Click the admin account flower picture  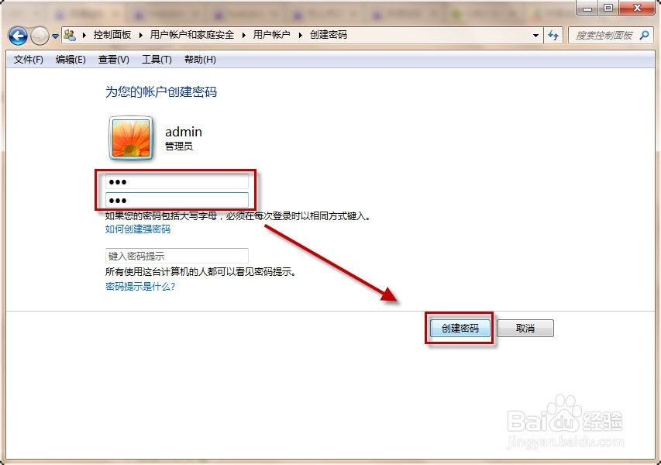click(x=131, y=138)
